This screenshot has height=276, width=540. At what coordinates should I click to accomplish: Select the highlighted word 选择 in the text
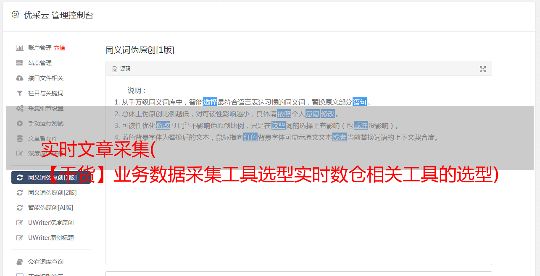pyautogui.click(x=210, y=102)
